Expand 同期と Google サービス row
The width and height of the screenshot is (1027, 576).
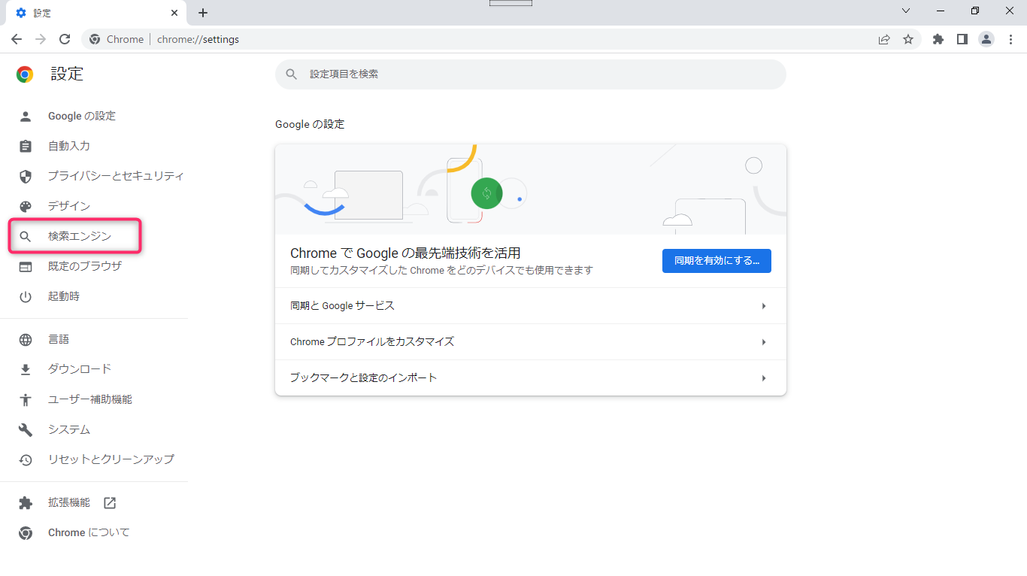530,306
